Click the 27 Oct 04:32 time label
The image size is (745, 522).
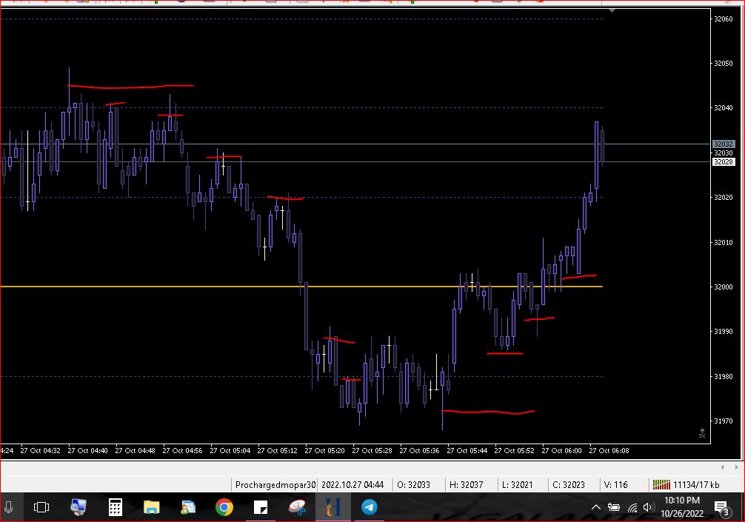coord(41,450)
